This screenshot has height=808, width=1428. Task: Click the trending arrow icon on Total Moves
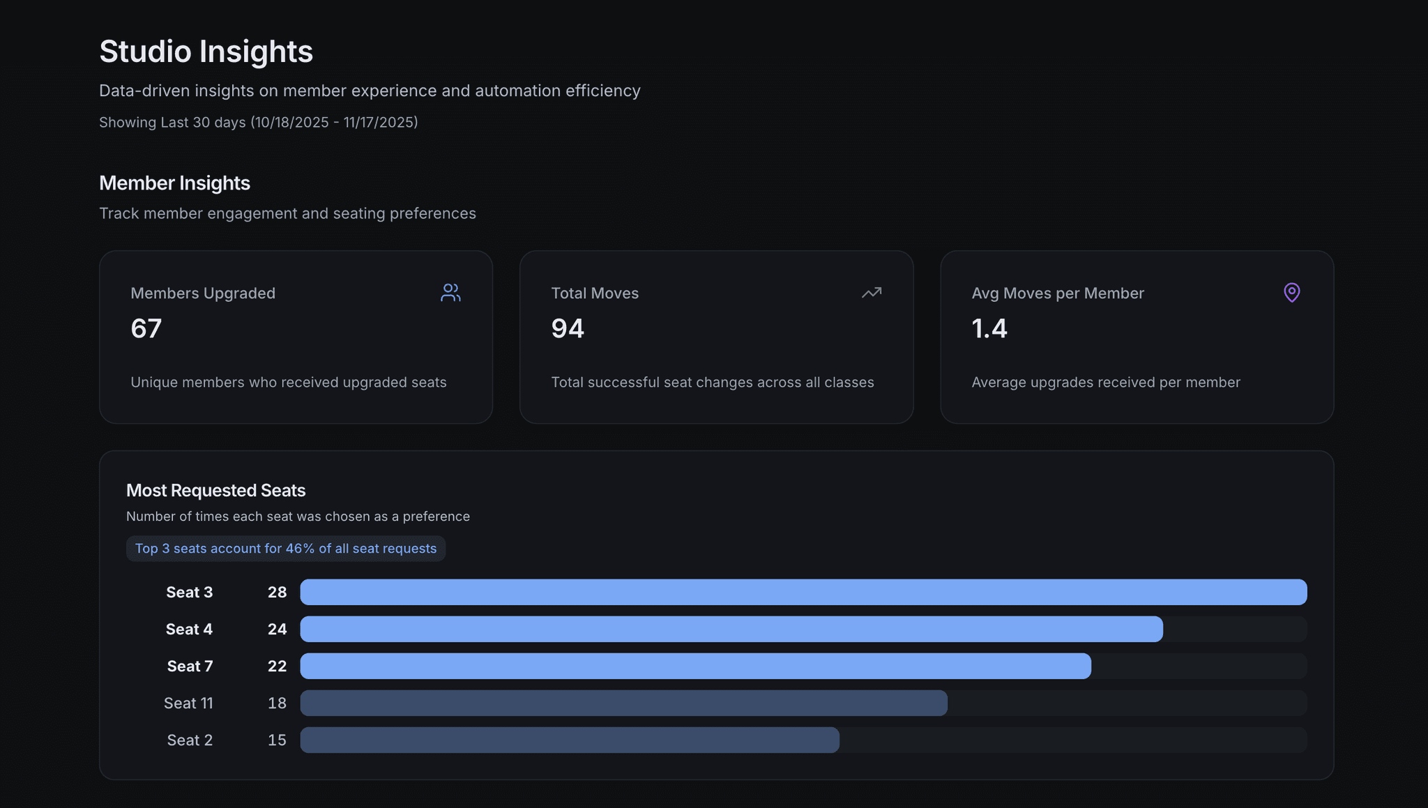pos(871,293)
